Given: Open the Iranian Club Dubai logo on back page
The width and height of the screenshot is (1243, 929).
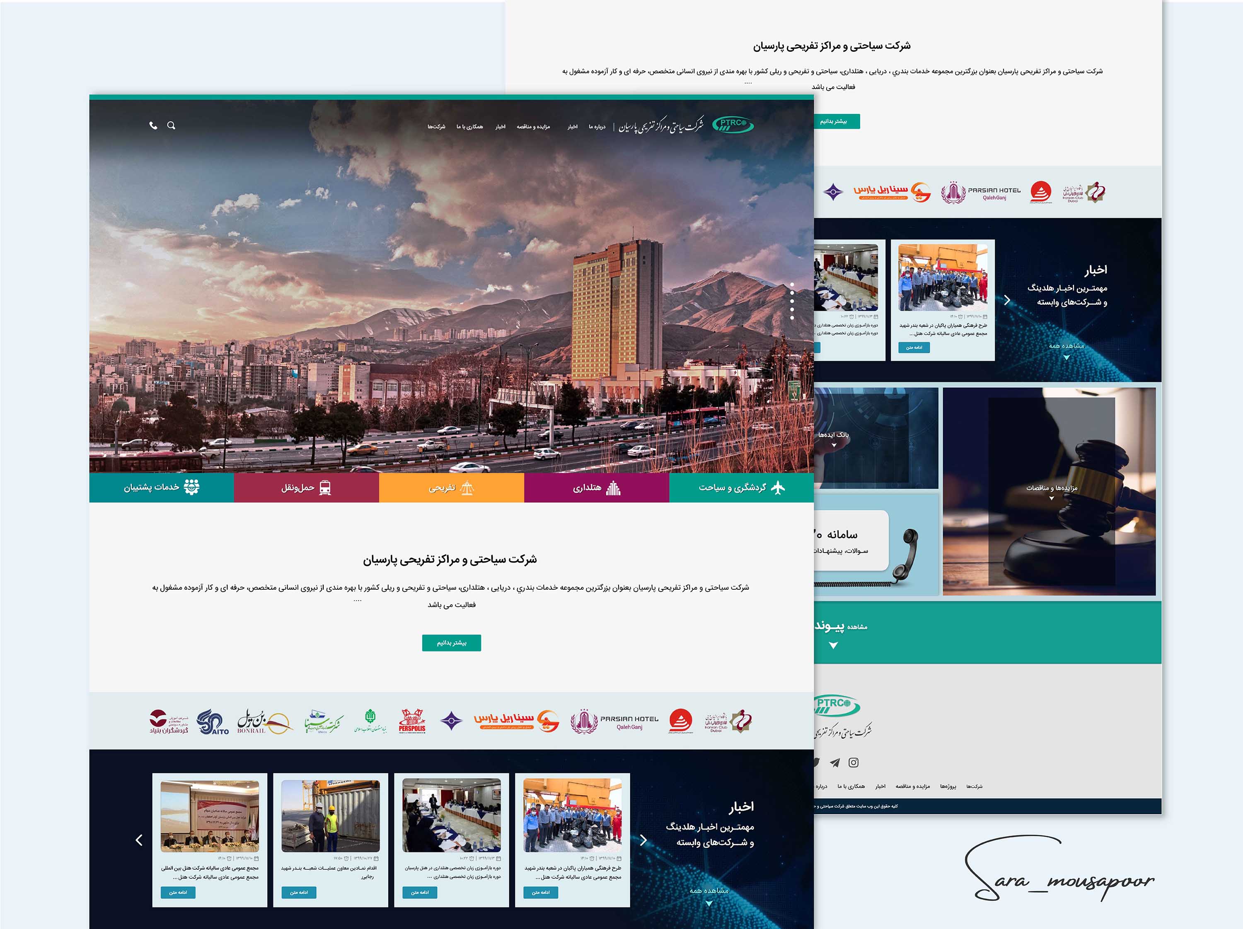Looking at the screenshot, I should coord(1084,192).
